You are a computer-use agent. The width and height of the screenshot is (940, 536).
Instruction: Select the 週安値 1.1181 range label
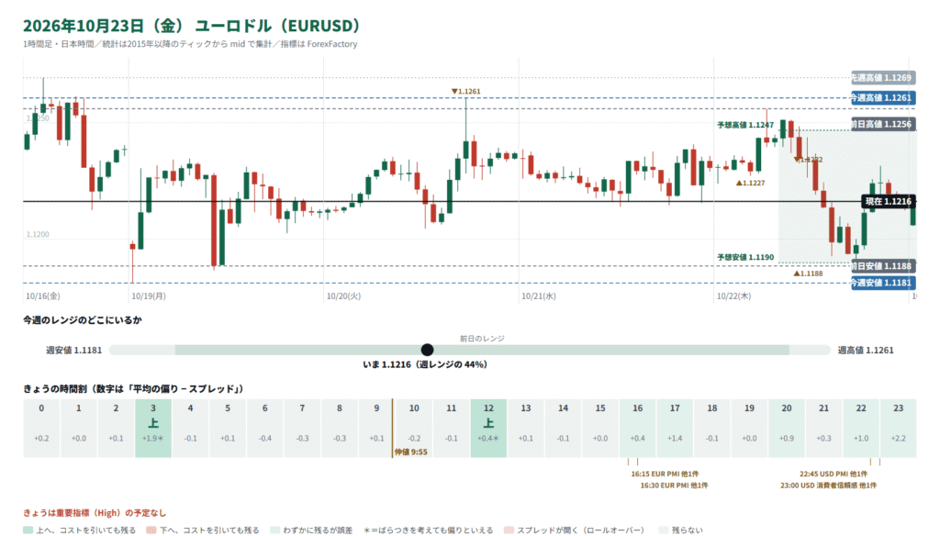[73, 350]
